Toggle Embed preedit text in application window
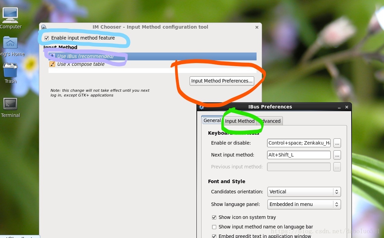 [x=214, y=236]
